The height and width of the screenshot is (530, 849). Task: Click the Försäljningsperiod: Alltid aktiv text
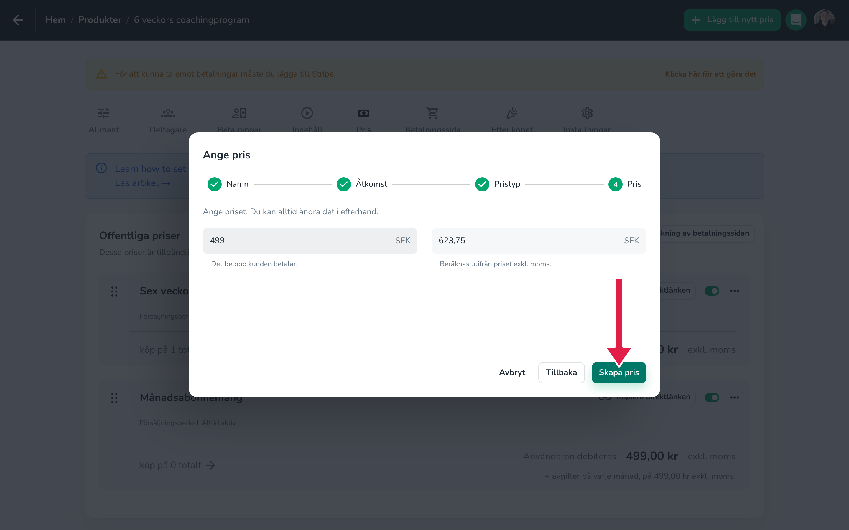188,423
